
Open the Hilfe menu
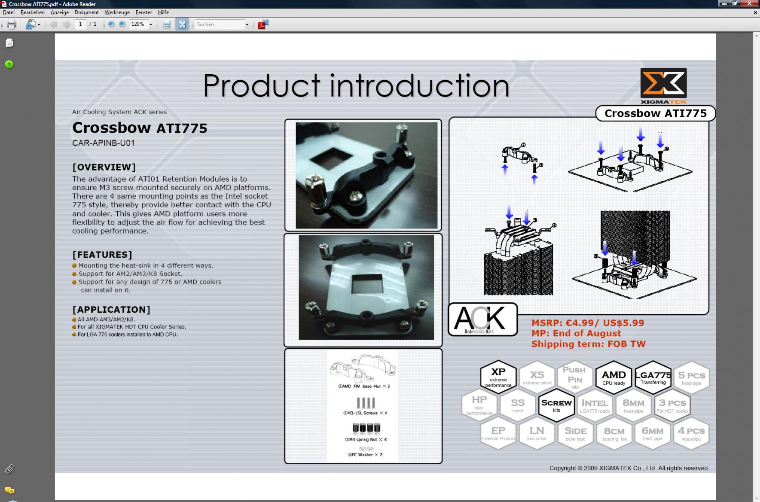[x=163, y=12]
